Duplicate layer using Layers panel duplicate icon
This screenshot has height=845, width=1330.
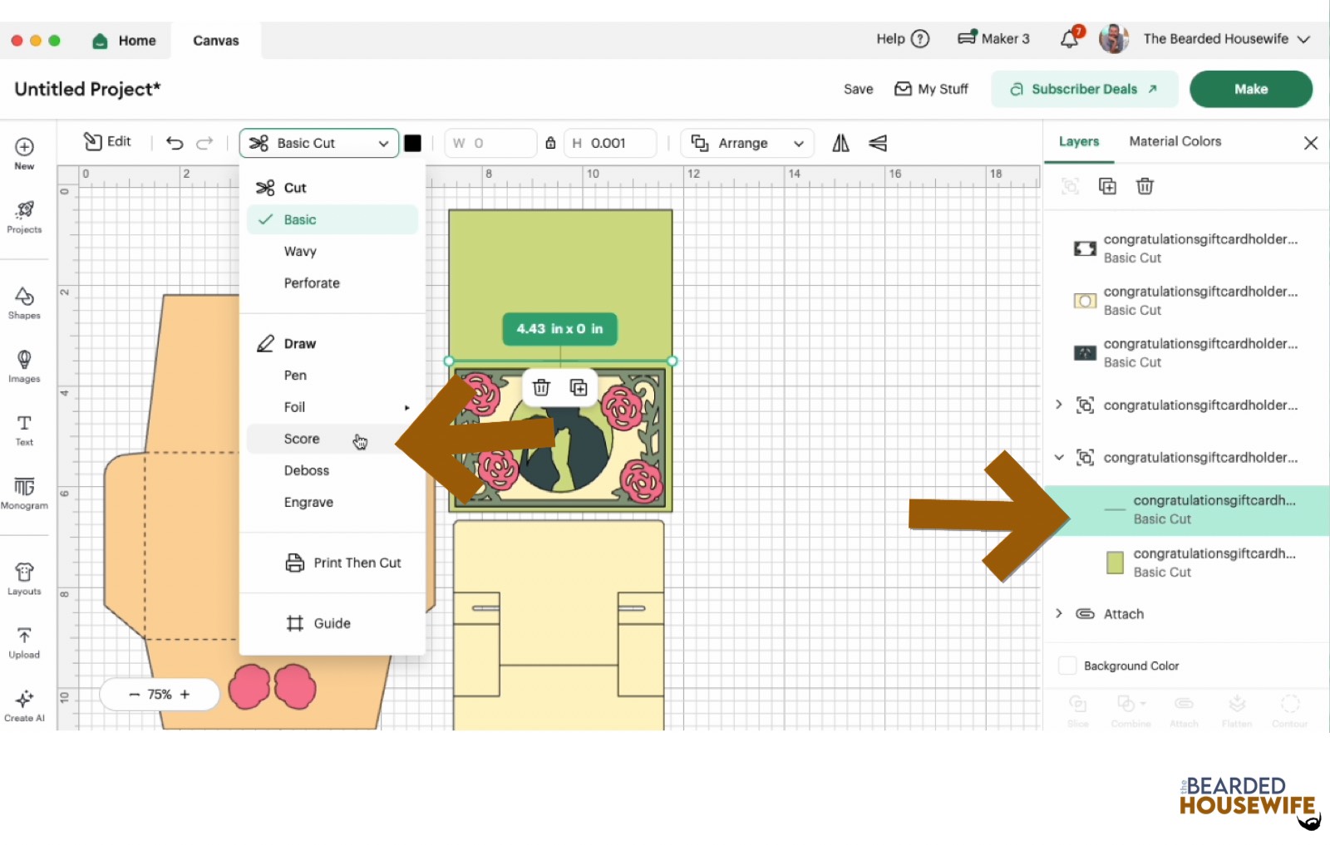[x=1107, y=186]
